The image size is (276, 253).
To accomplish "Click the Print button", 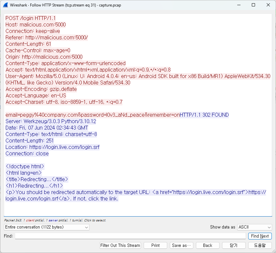I will [155, 245].
